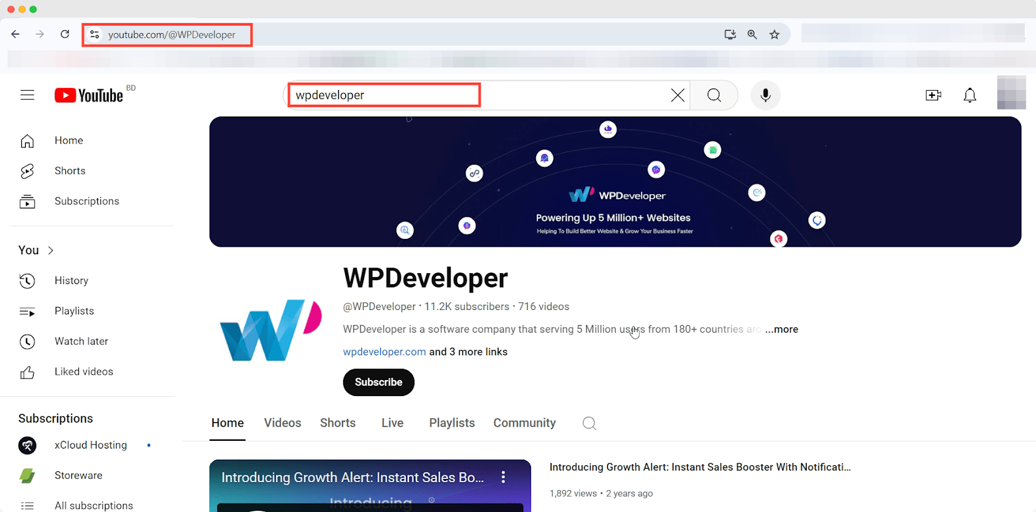Click the Shorts icon in sidebar
1036x512 pixels.
pyautogui.click(x=27, y=171)
